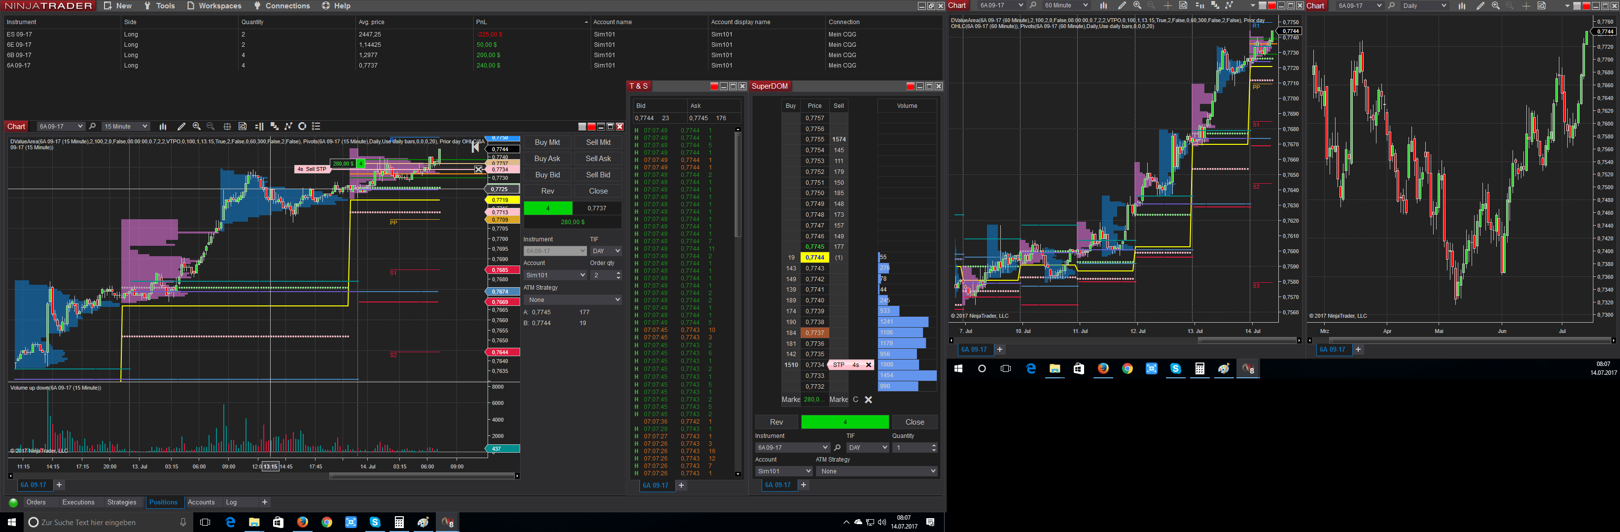Open Indicators in 60 Minute chart toolbar
Screen dimensions: 1620x532
click(1215, 5)
